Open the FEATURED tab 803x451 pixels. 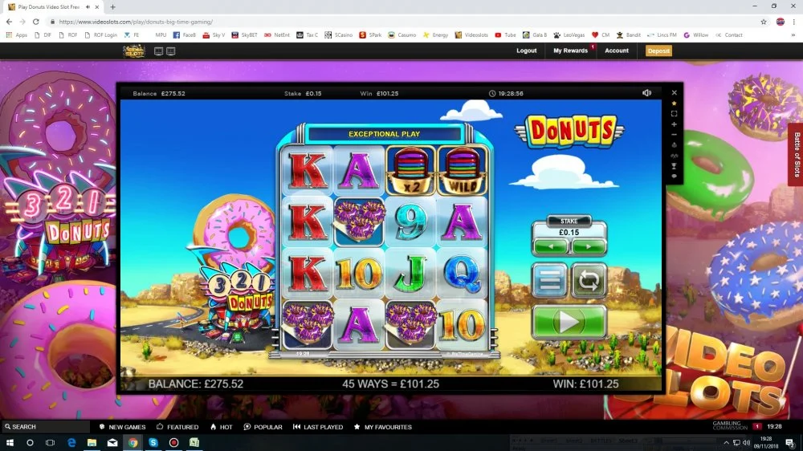tap(177, 426)
